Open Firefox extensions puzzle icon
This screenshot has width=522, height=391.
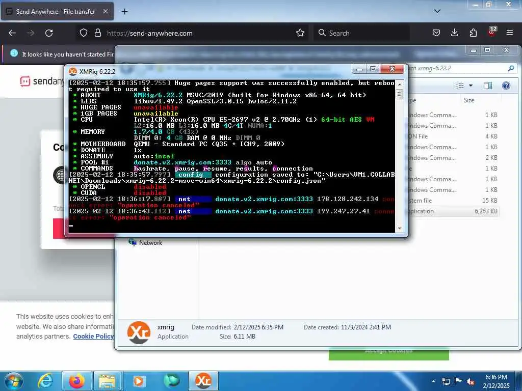473,33
